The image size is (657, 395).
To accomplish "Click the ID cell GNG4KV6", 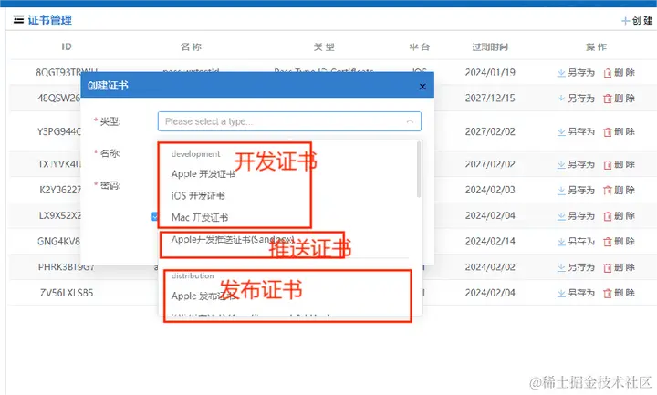I will [x=58, y=242].
